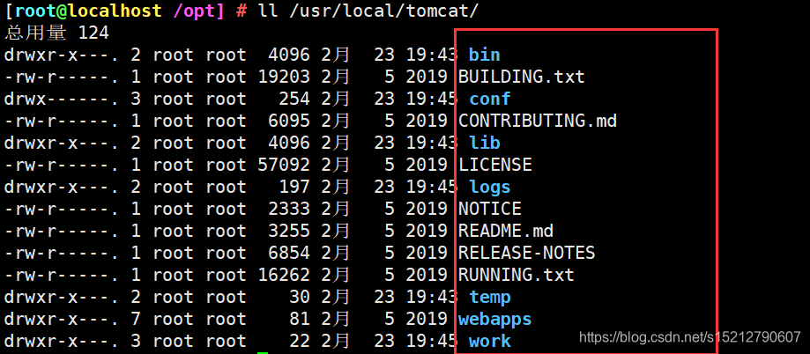The height and width of the screenshot is (354, 810).
Task: Select the work directory name
Action: (490, 341)
